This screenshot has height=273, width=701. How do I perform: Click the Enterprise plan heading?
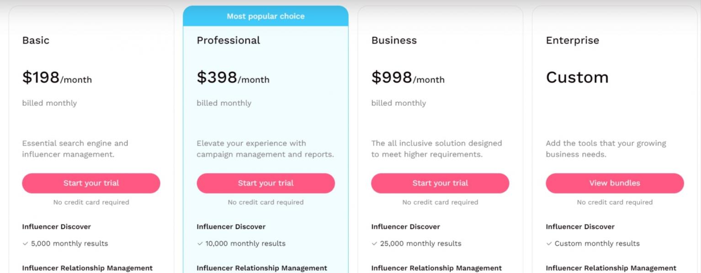[572, 40]
